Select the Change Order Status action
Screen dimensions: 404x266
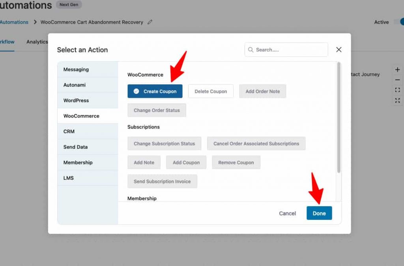(x=157, y=110)
